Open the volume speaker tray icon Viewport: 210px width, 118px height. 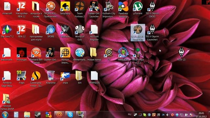pos(168,115)
